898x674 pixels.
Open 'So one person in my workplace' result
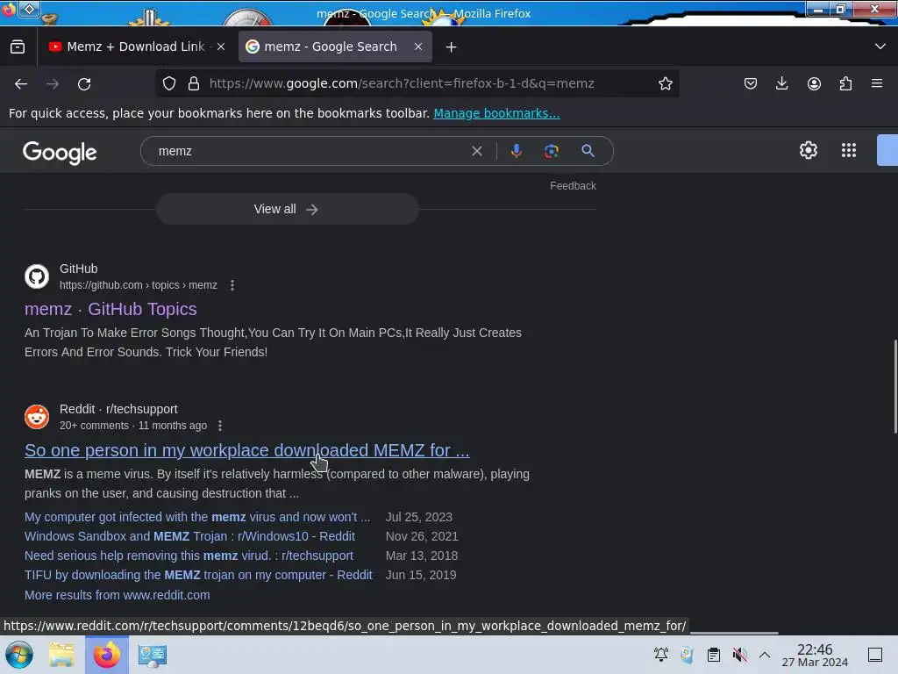pyautogui.click(x=246, y=450)
